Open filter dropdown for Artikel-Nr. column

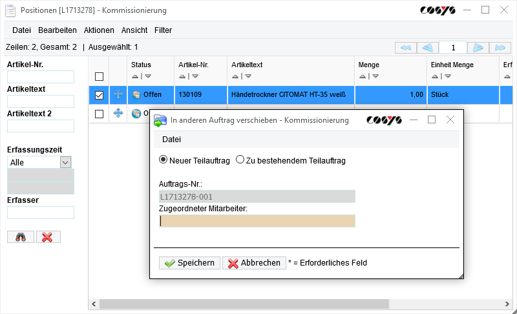(x=193, y=76)
